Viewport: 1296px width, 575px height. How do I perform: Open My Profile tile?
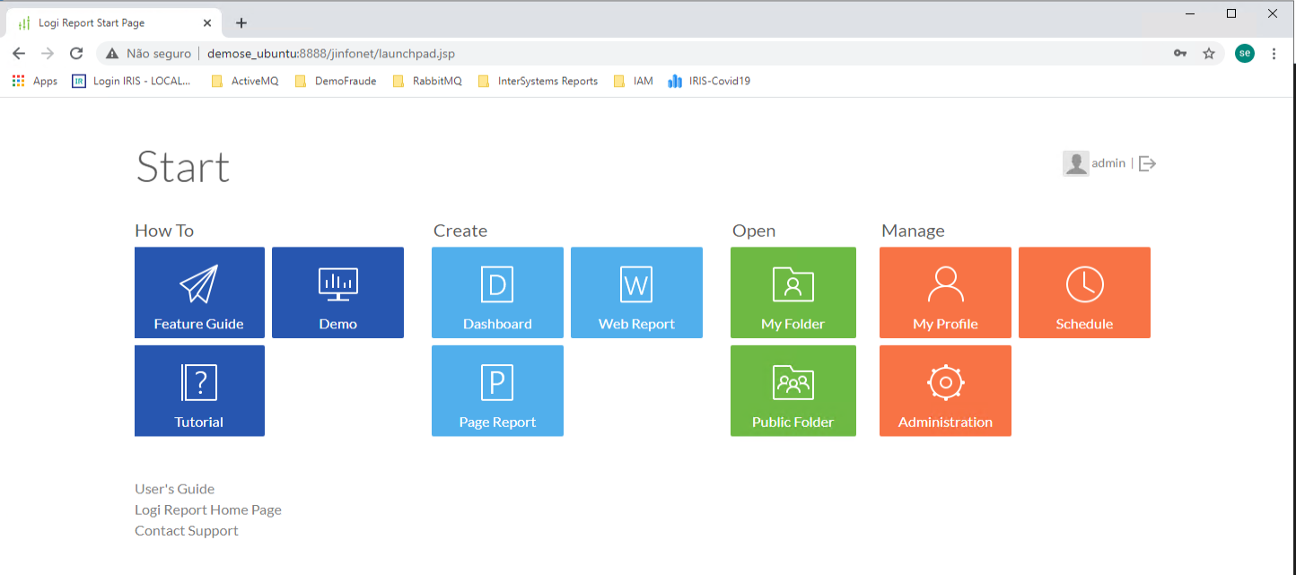945,292
